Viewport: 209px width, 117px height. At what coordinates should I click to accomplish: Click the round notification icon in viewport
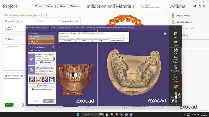coord(165,34)
